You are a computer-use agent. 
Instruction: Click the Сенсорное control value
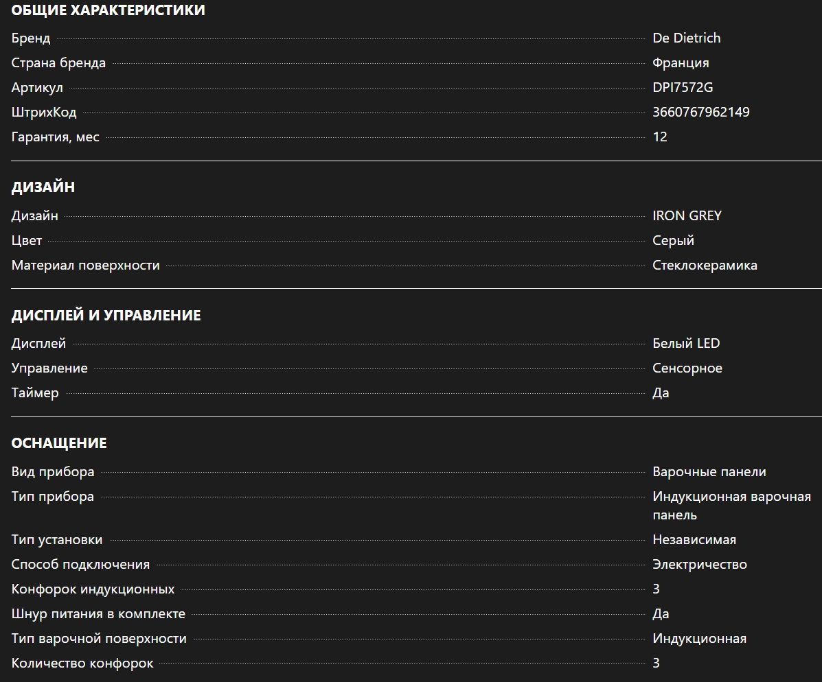(x=687, y=368)
